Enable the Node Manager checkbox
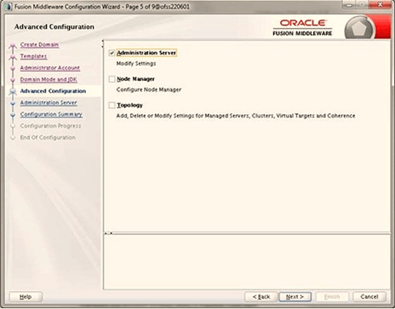The width and height of the screenshot is (395, 309). tap(112, 79)
